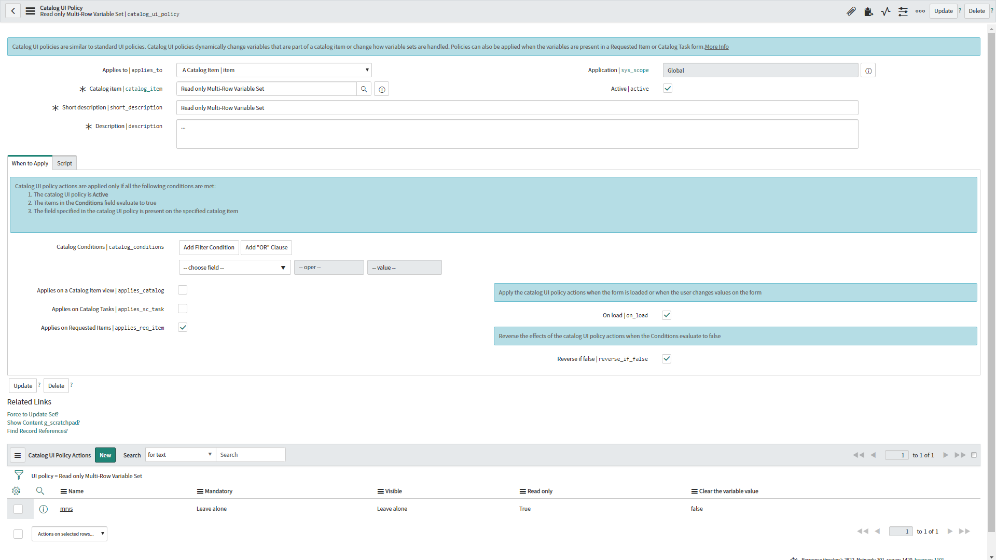This screenshot has width=996, height=560.
Task: Check the select-all rows checkbox
Action: 18,534
